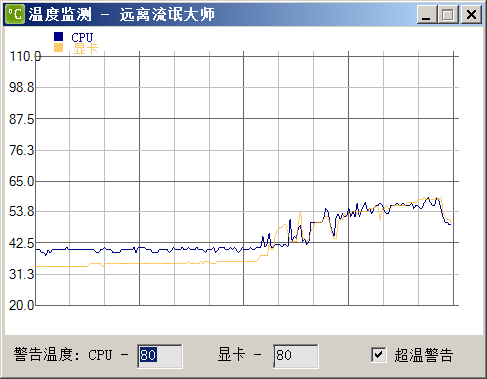Screen dimensions: 487x379
Task: Minimize the temperature monitor window
Action: click(x=427, y=14)
